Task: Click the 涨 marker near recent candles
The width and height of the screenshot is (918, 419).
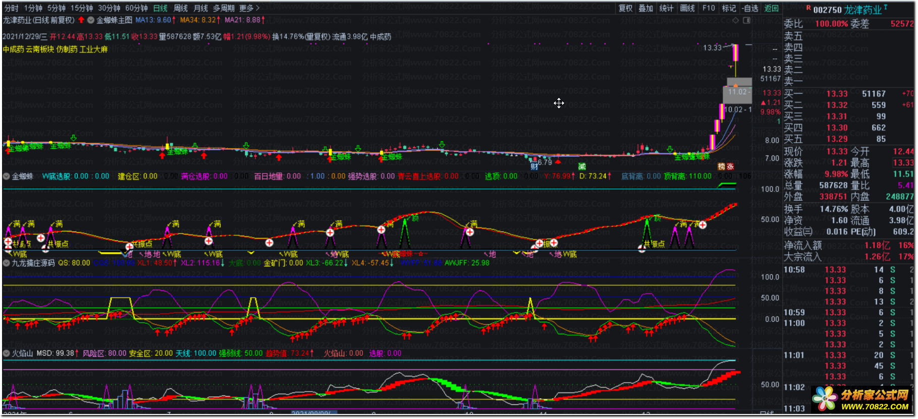Action: click(x=730, y=166)
